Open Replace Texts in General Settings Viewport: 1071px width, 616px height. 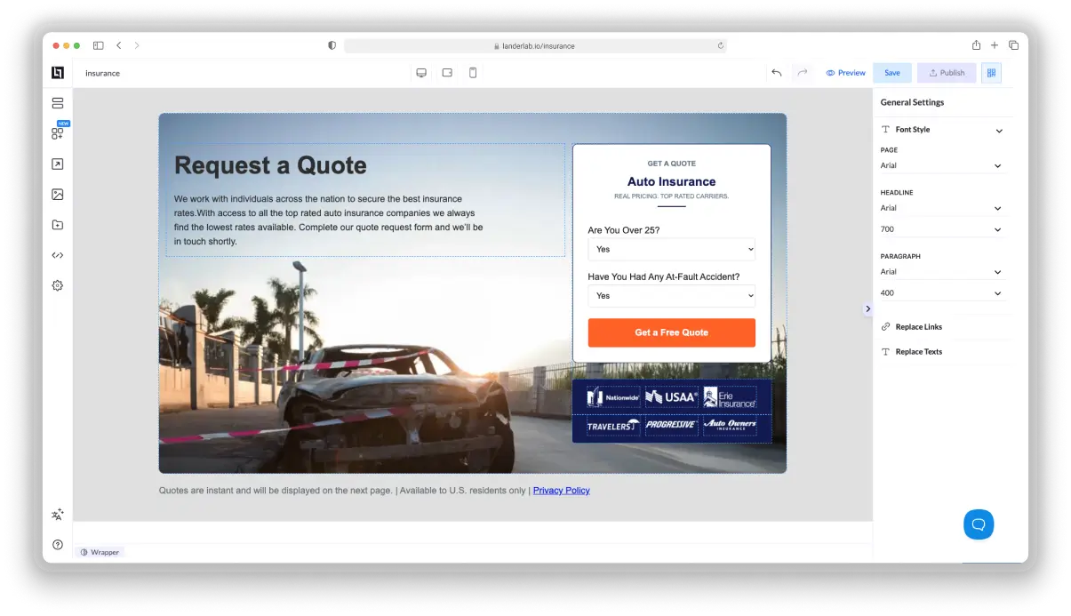918,352
